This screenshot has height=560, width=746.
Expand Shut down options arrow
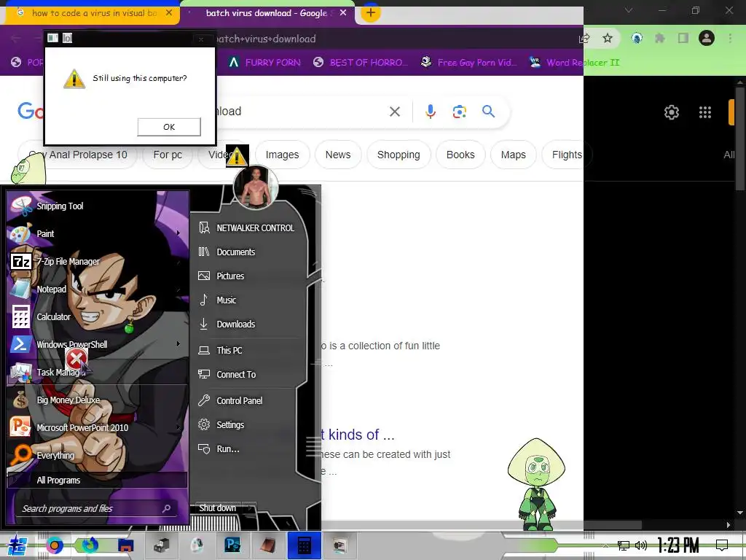pos(251,508)
